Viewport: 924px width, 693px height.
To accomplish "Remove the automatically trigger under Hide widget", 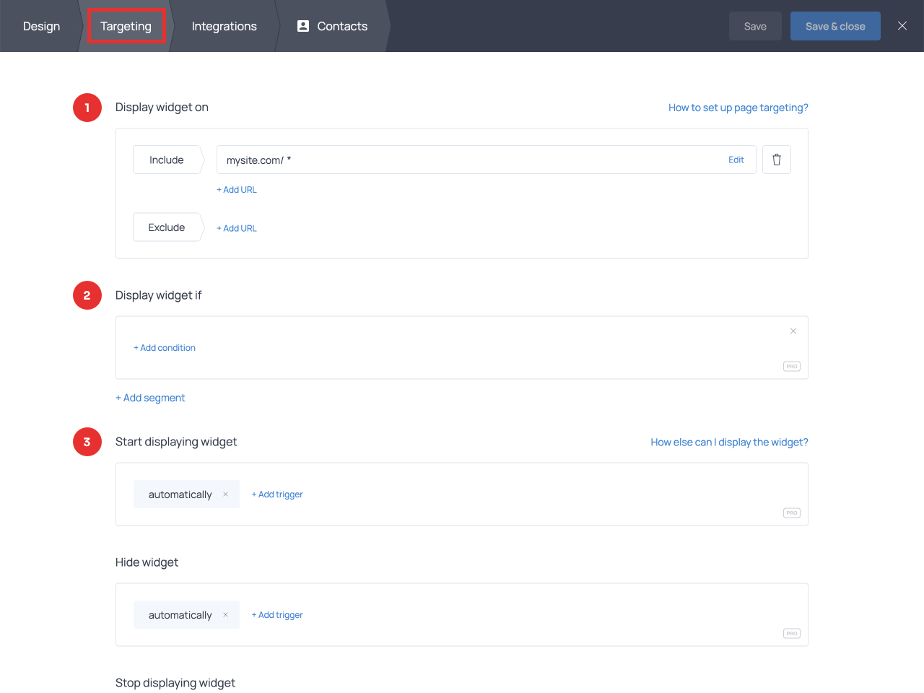I will [x=225, y=614].
